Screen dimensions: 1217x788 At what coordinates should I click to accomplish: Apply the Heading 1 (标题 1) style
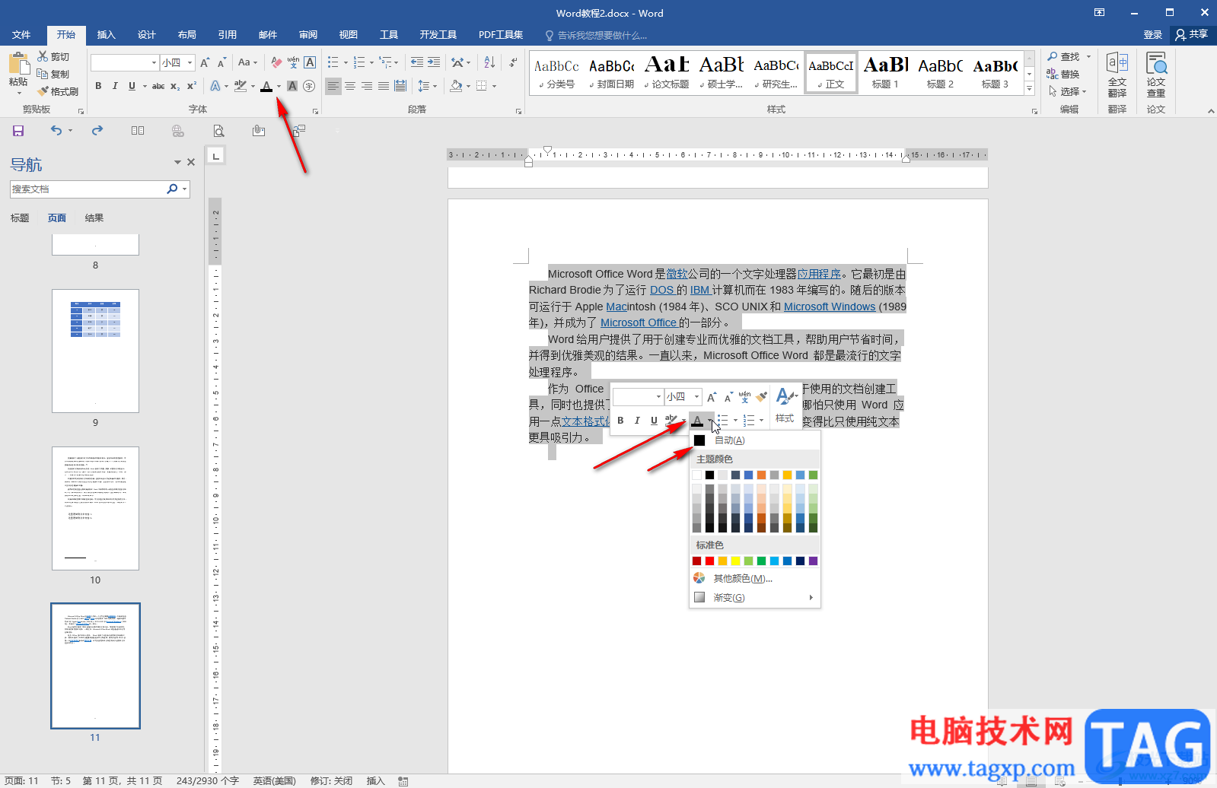coord(885,73)
